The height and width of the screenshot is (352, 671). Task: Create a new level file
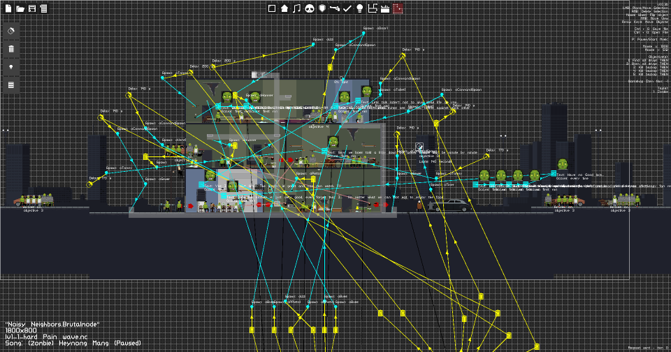8,8
